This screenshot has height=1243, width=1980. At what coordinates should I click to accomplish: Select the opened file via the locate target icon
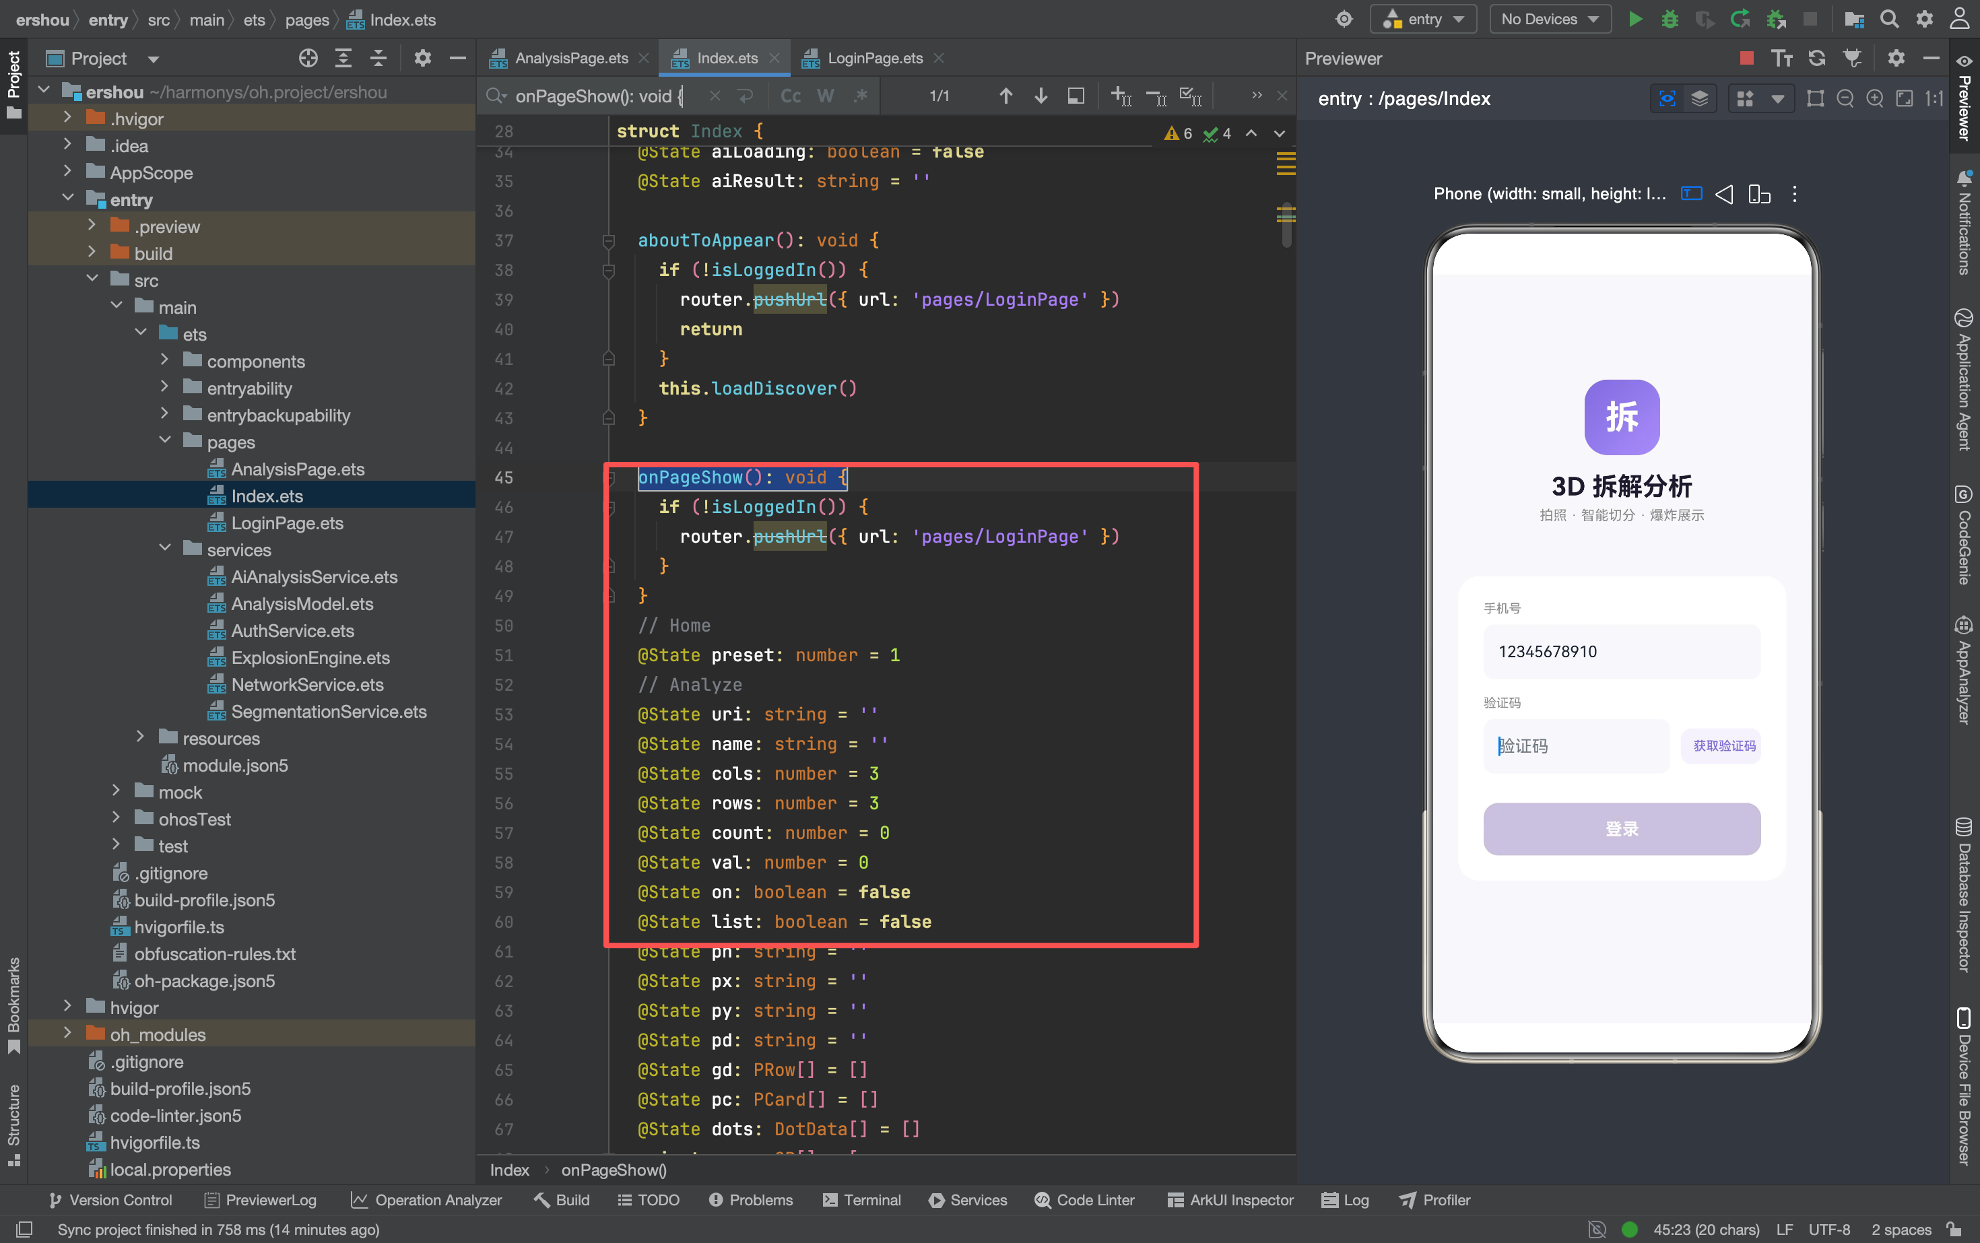click(308, 57)
